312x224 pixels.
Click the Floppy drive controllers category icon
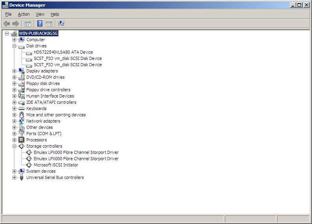click(22, 90)
